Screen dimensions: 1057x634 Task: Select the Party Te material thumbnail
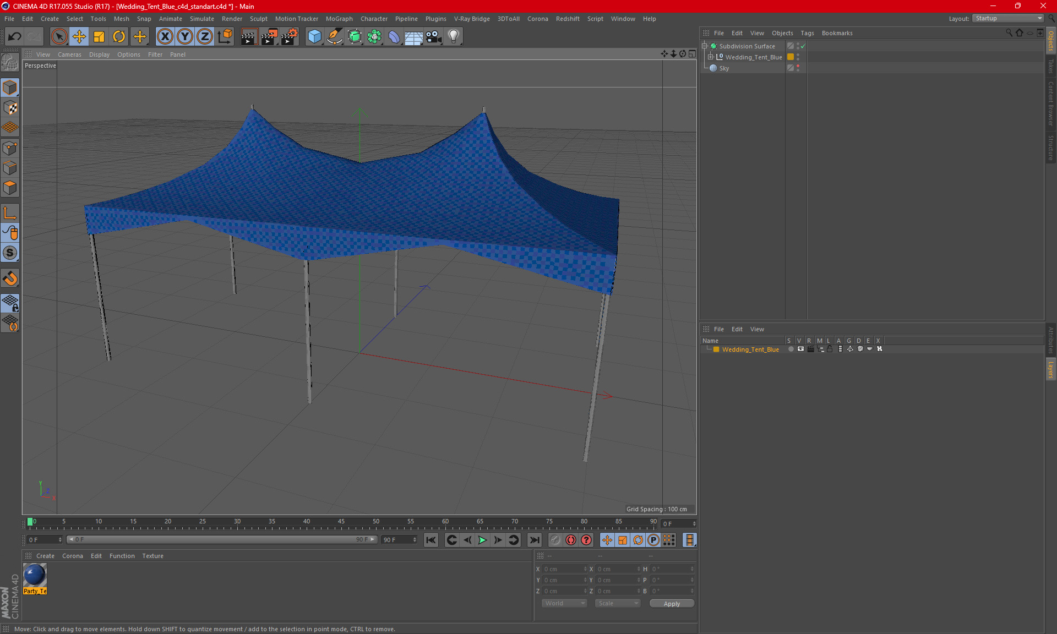tap(35, 576)
